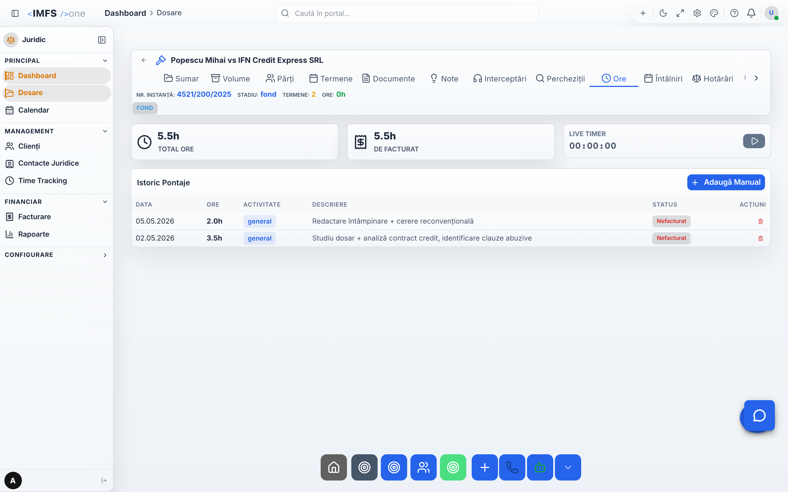This screenshot has height=492, width=788.
Task: Open Dosare in the sidebar
Action: point(57,93)
